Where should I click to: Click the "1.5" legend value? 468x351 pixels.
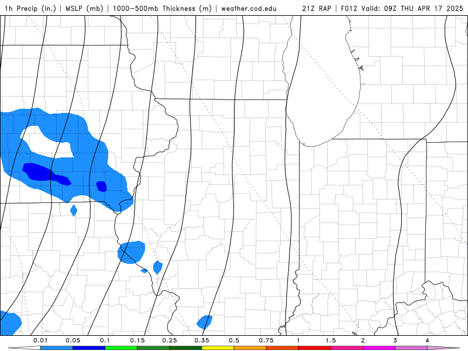click(331, 340)
